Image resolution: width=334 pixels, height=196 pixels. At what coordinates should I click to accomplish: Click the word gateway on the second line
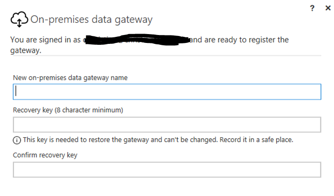click(26, 51)
